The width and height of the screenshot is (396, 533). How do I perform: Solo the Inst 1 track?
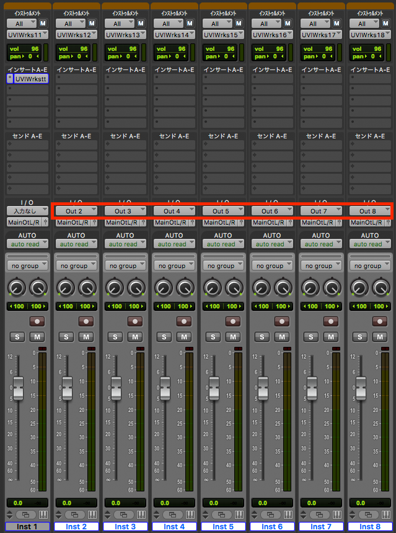(x=17, y=337)
